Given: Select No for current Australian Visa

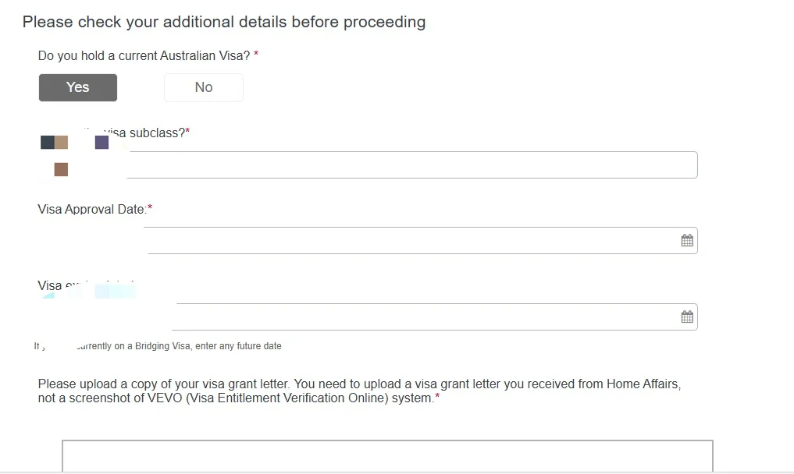Looking at the screenshot, I should (204, 87).
